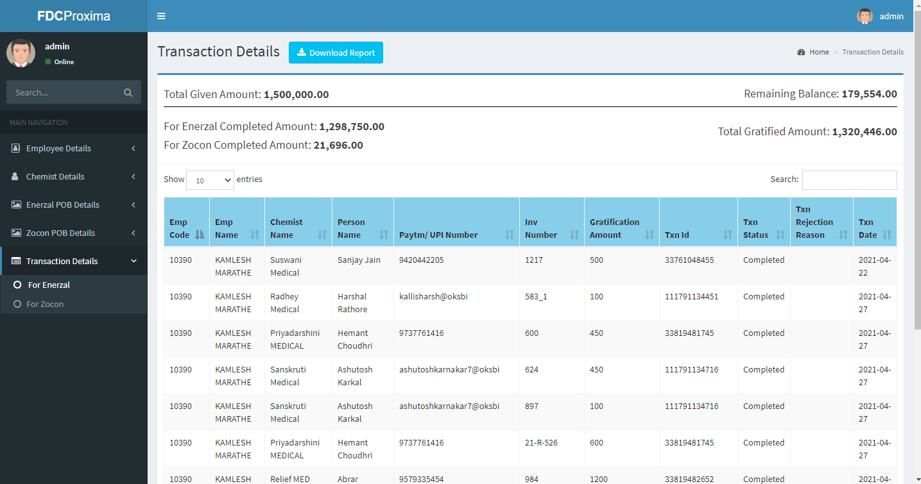The height and width of the screenshot is (484, 921).
Task: Sort by Txn Date column icon
Action: (887, 235)
